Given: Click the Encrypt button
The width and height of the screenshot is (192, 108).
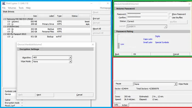Looking at the screenshot, I should pyautogui.click(x=101, y=19).
